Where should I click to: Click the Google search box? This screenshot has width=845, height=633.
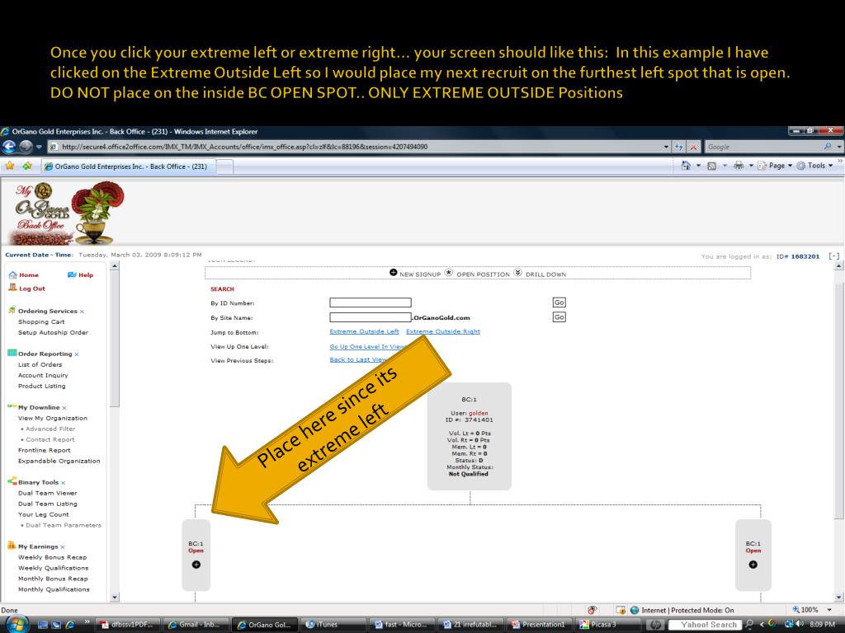point(762,147)
